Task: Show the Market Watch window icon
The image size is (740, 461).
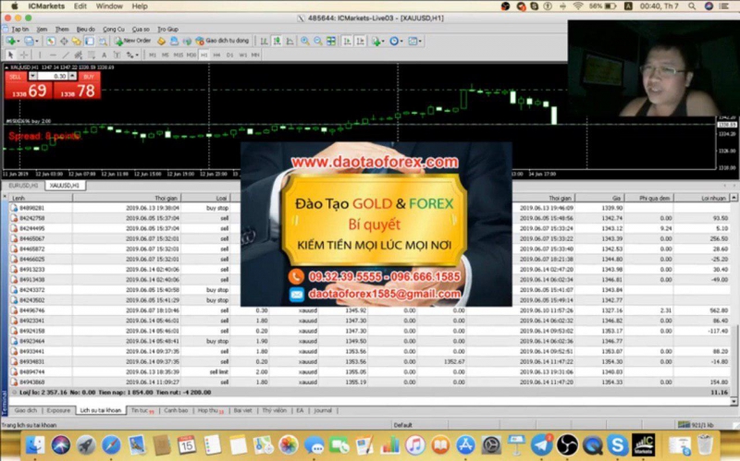Action: [x=51, y=41]
